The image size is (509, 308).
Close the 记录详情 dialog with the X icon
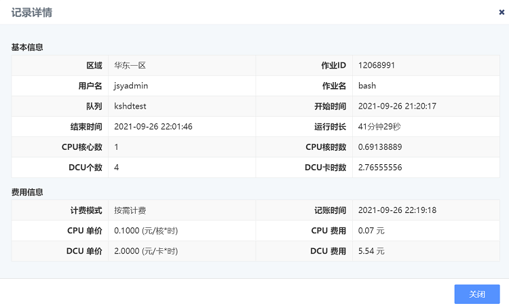pyautogui.click(x=502, y=12)
